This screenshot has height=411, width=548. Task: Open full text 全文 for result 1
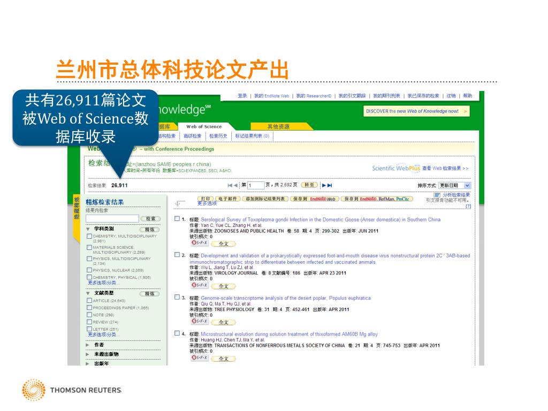pyautogui.click(x=223, y=243)
